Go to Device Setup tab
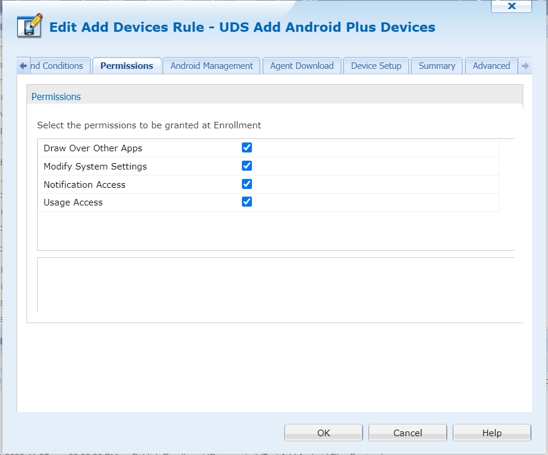 pyautogui.click(x=376, y=66)
